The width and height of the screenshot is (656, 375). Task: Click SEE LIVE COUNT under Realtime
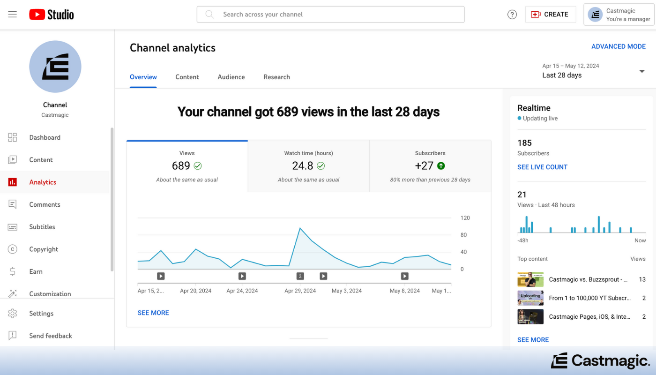542,167
